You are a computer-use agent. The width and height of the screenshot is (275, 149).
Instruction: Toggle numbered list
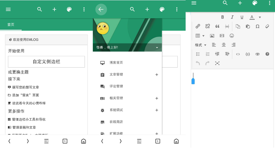(x=207, y=54)
